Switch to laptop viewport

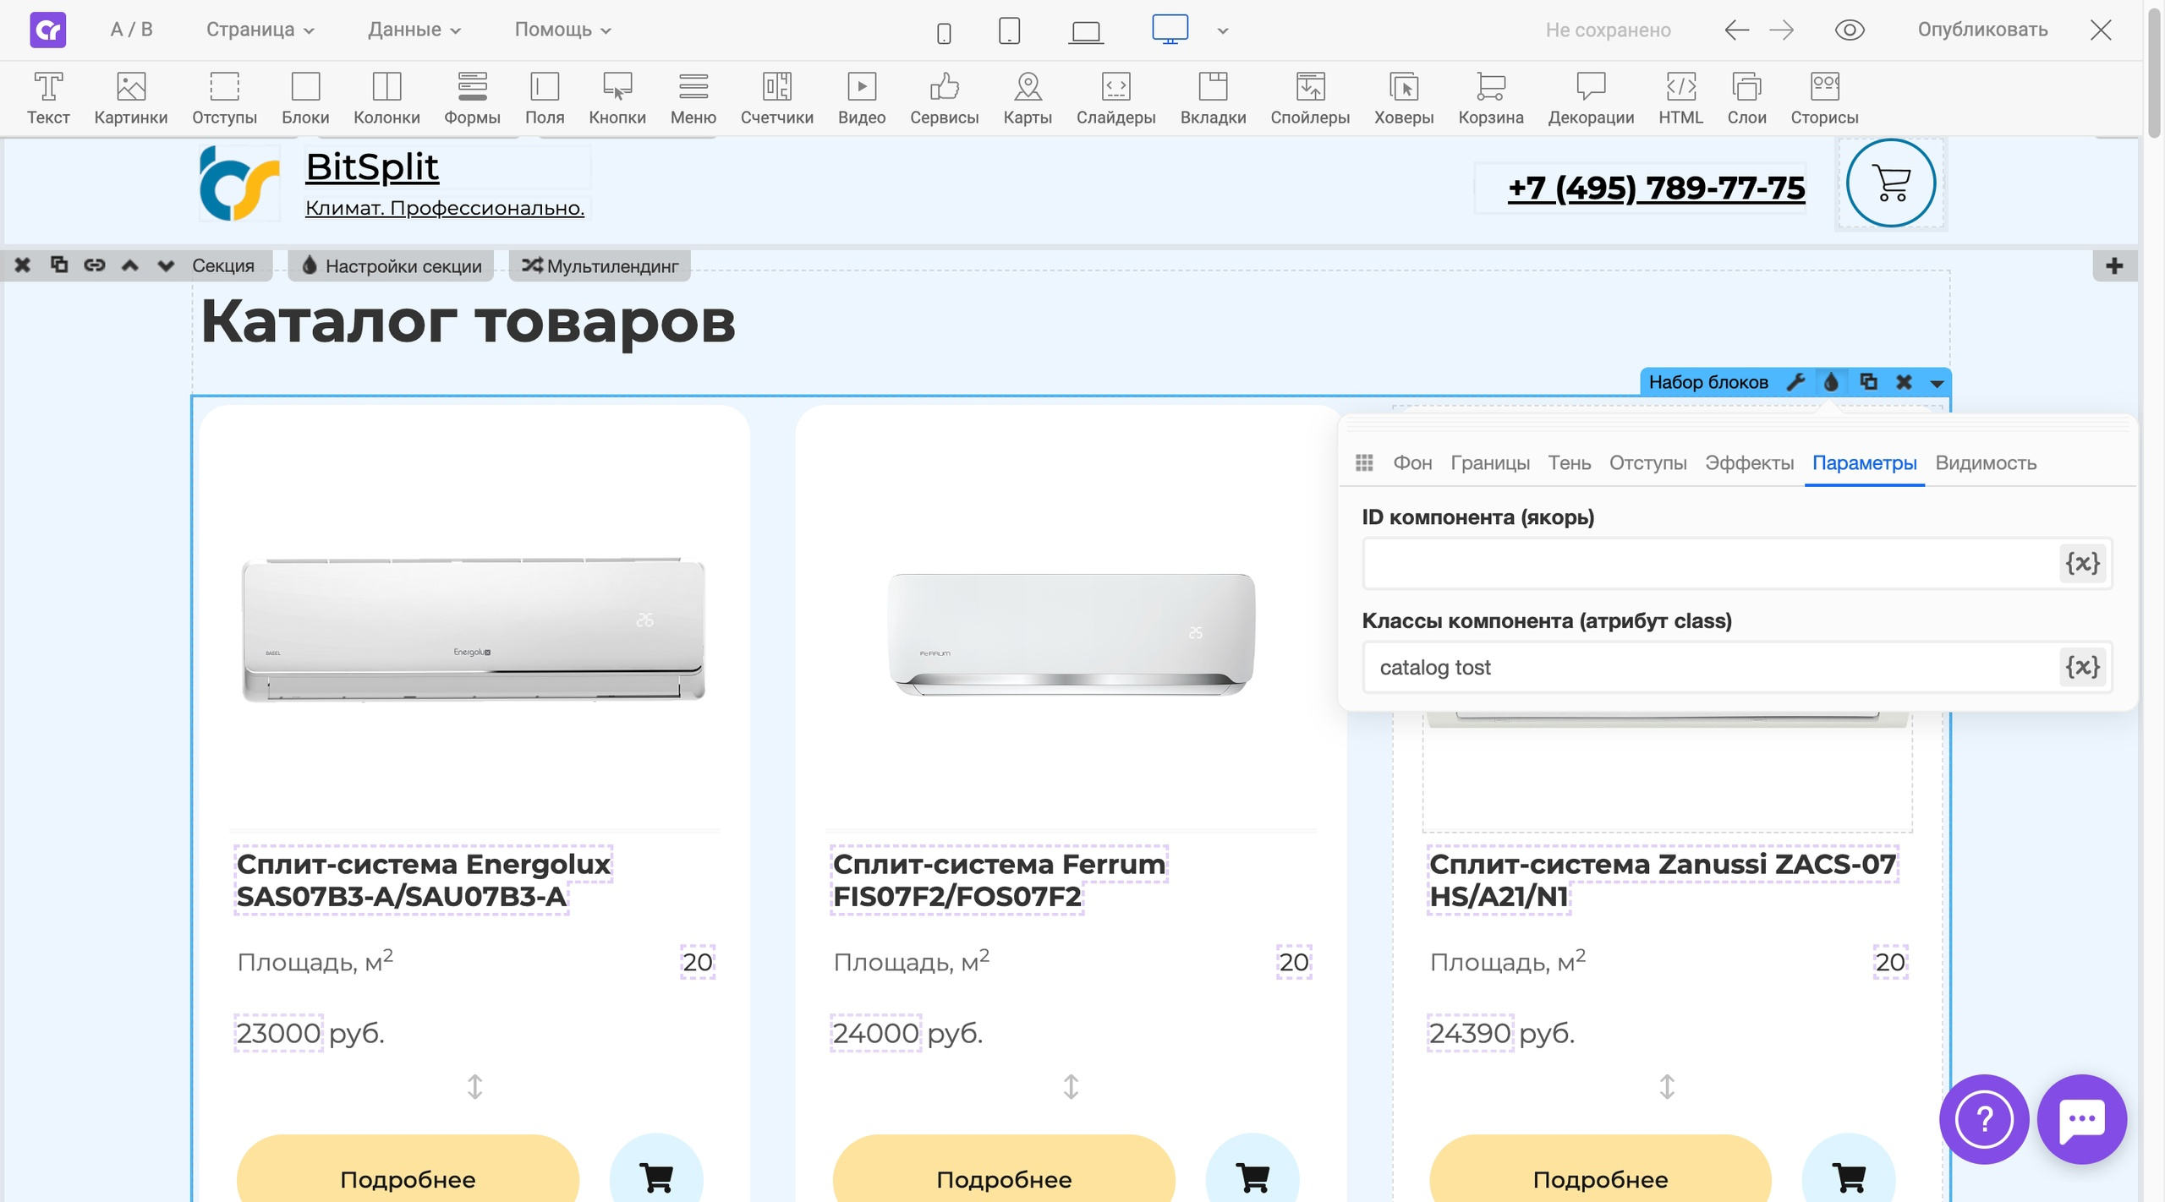pyautogui.click(x=1086, y=32)
